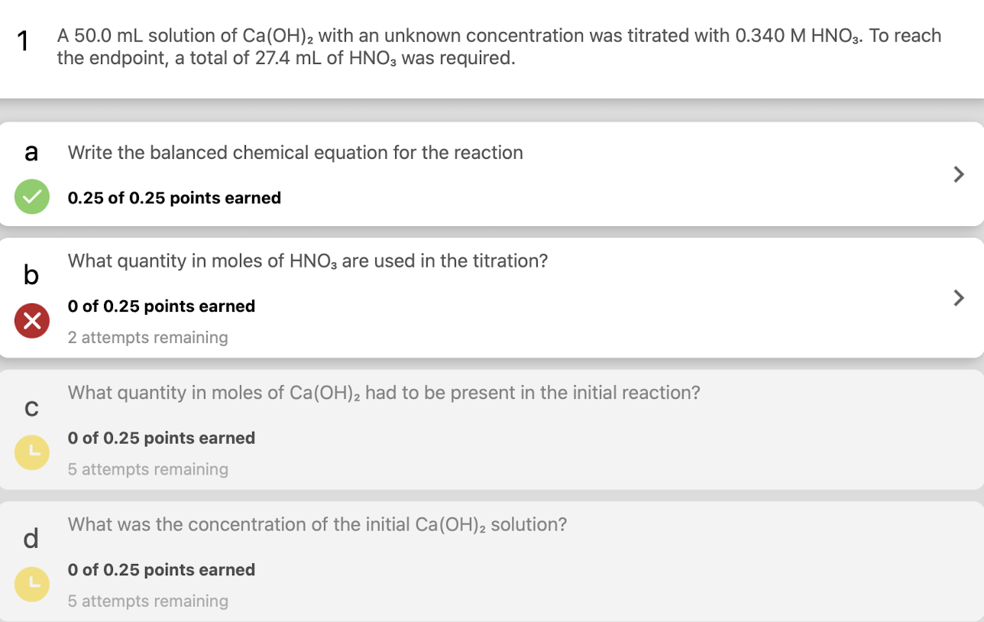Click the letter 'b' part label
Image resolution: width=984 pixels, height=622 pixels.
[x=31, y=274]
